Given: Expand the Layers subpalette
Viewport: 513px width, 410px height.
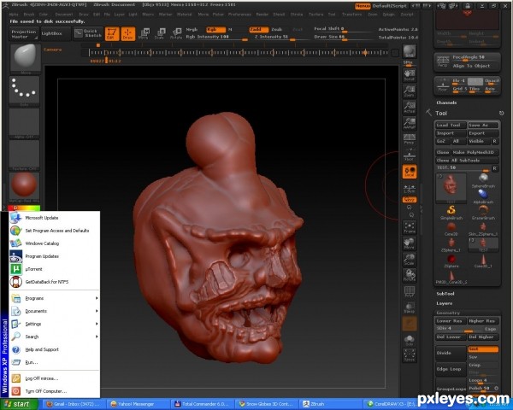Looking at the screenshot, I should tap(445, 303).
